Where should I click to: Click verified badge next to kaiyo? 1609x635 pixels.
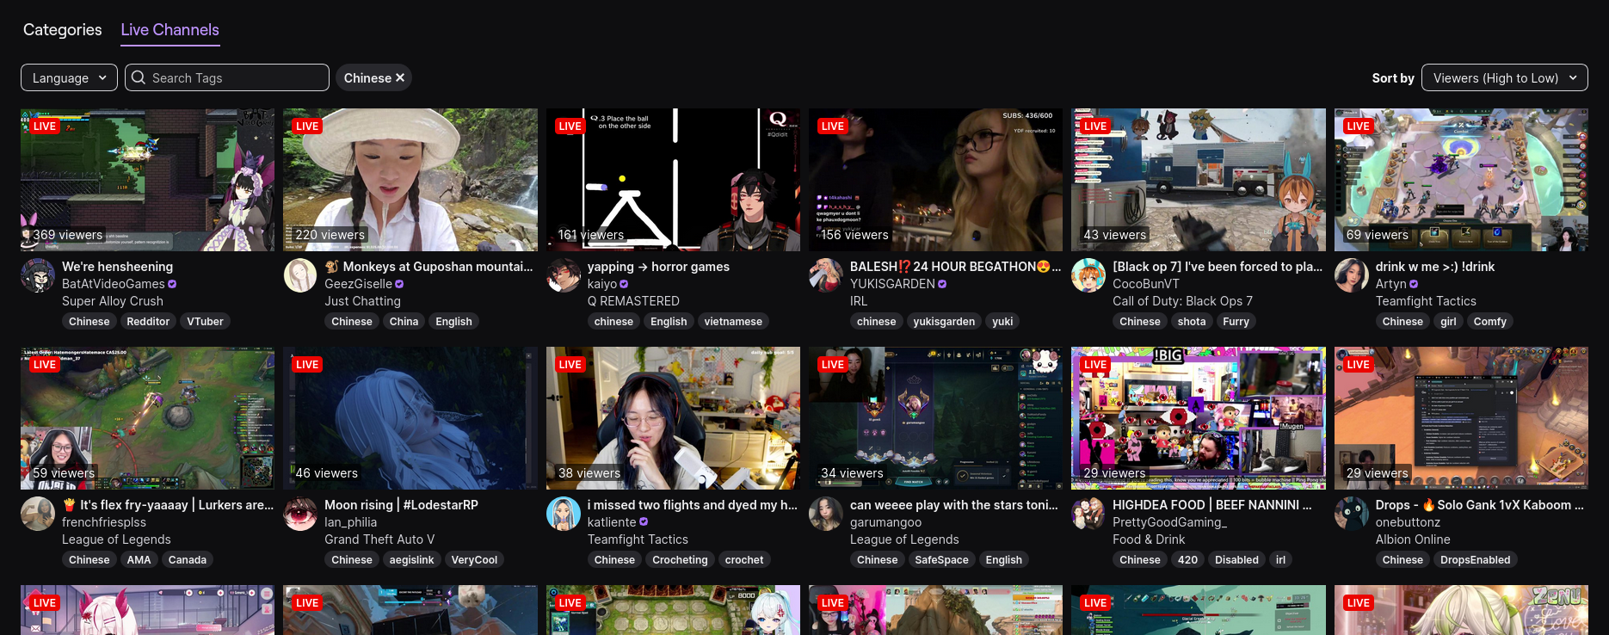point(624,284)
